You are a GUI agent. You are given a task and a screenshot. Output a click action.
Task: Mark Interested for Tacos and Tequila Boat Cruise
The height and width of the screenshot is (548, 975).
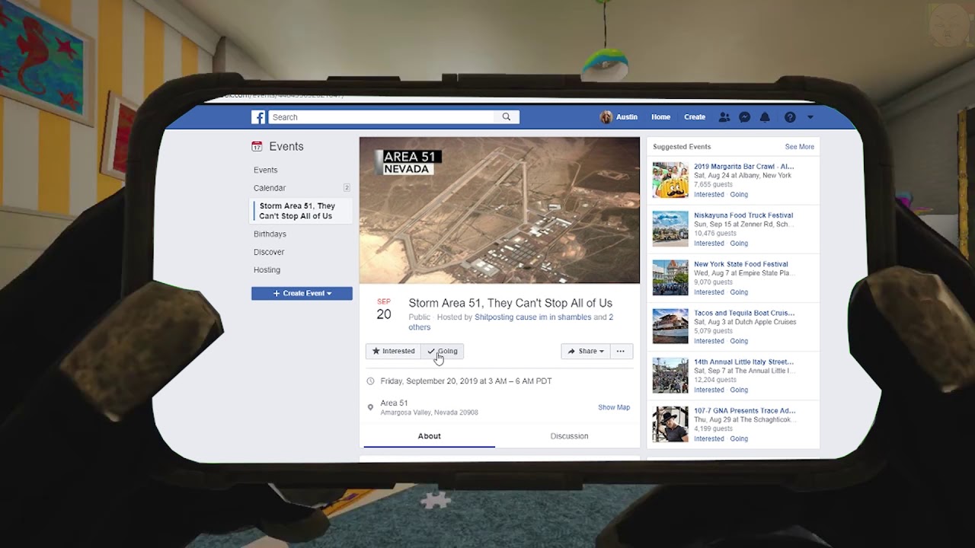[x=708, y=341]
